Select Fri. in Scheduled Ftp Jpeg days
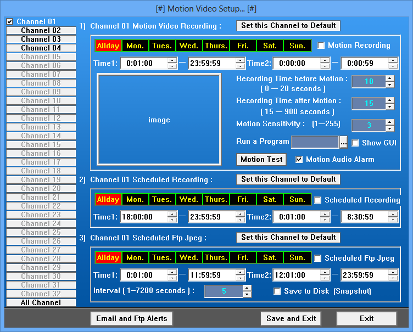Image resolution: width=413 pixels, height=332 pixels. 243,258
